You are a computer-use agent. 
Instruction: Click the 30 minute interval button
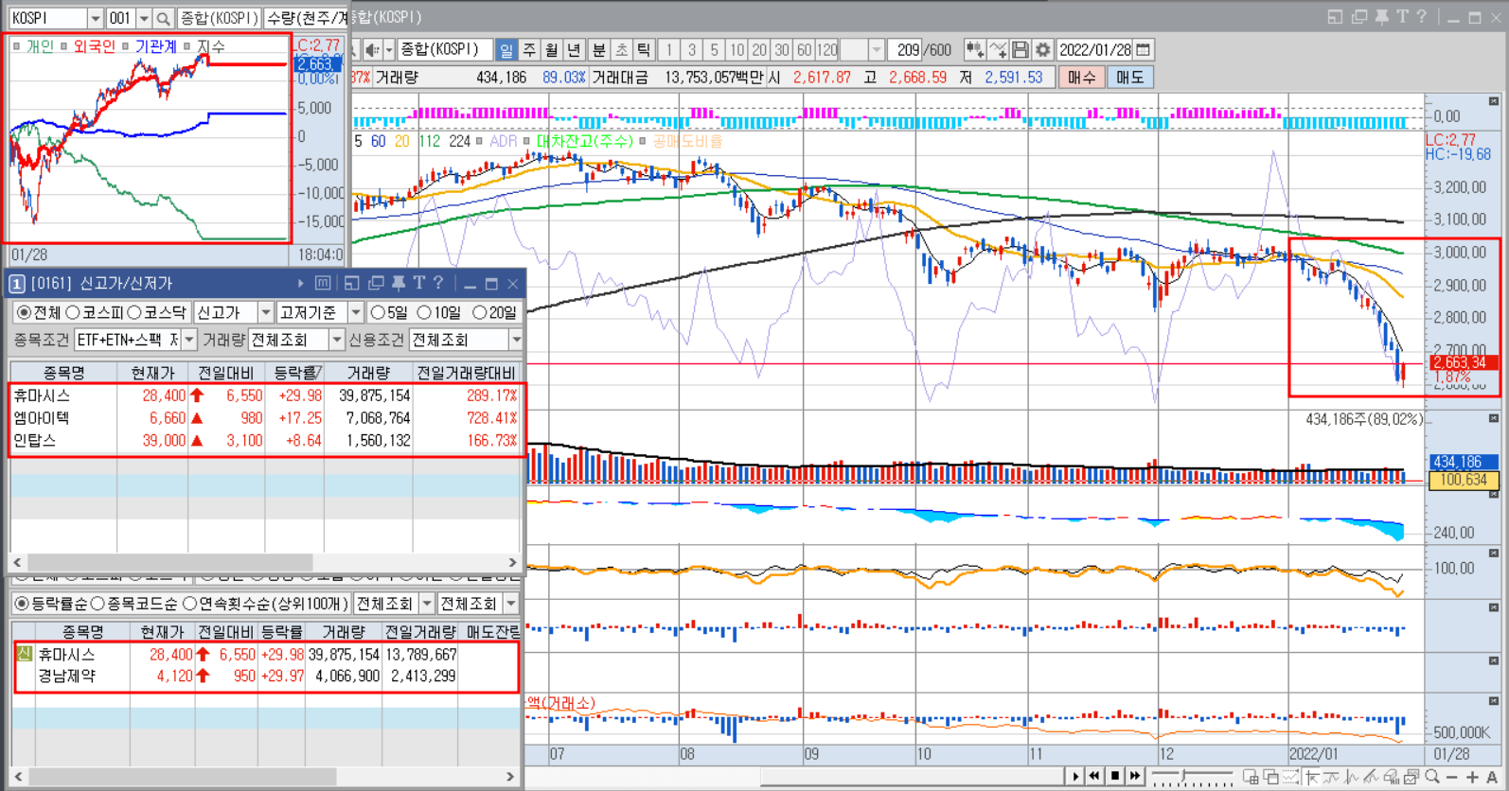tap(781, 50)
